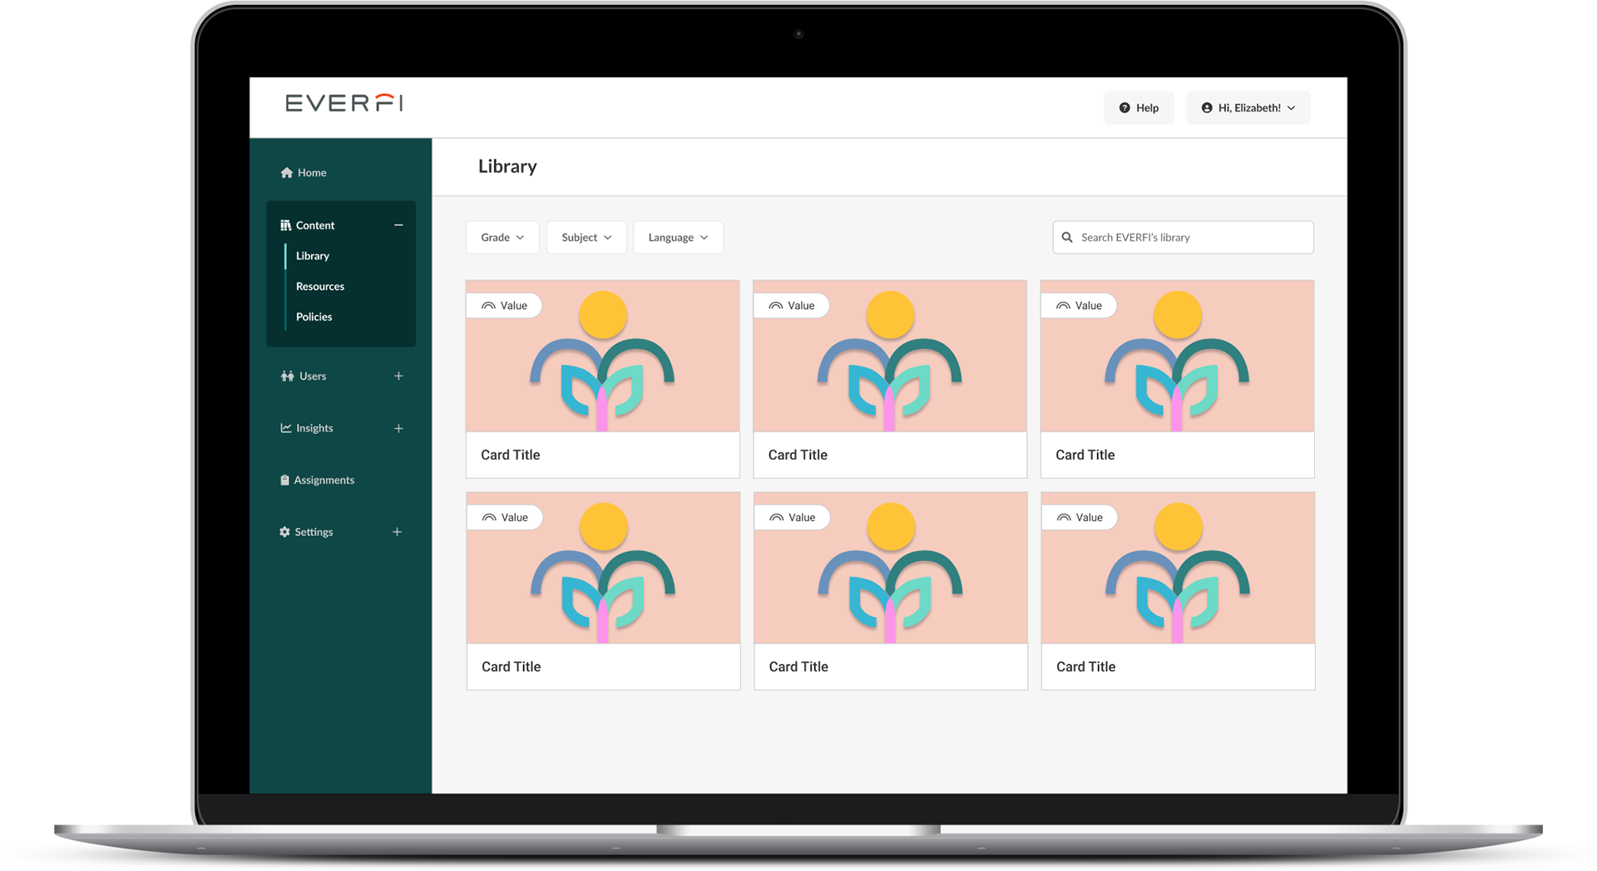Open the Insights menu label
The width and height of the screenshot is (1597, 871).
pyautogui.click(x=314, y=428)
